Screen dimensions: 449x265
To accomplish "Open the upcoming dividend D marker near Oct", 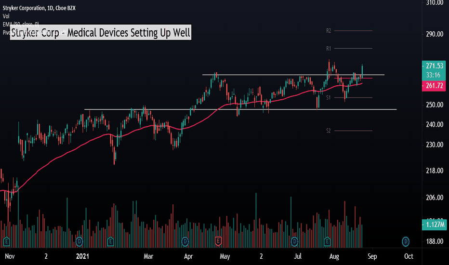I will point(406,241).
